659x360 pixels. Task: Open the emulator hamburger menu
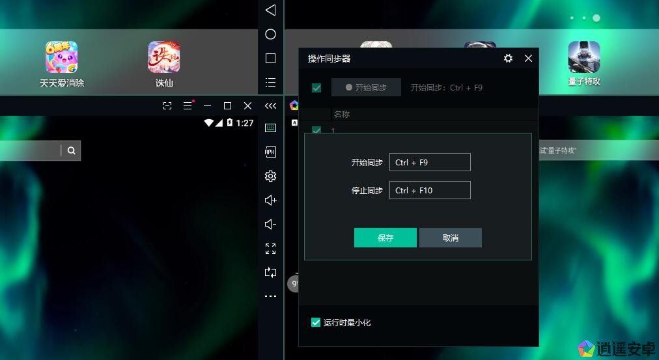tap(188, 105)
